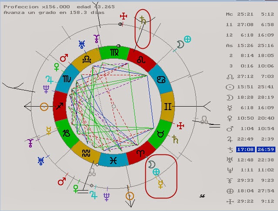The width and height of the screenshot is (278, 211).
Task: Select the red Leo segment of the zodiac wheel
Action: point(140,60)
